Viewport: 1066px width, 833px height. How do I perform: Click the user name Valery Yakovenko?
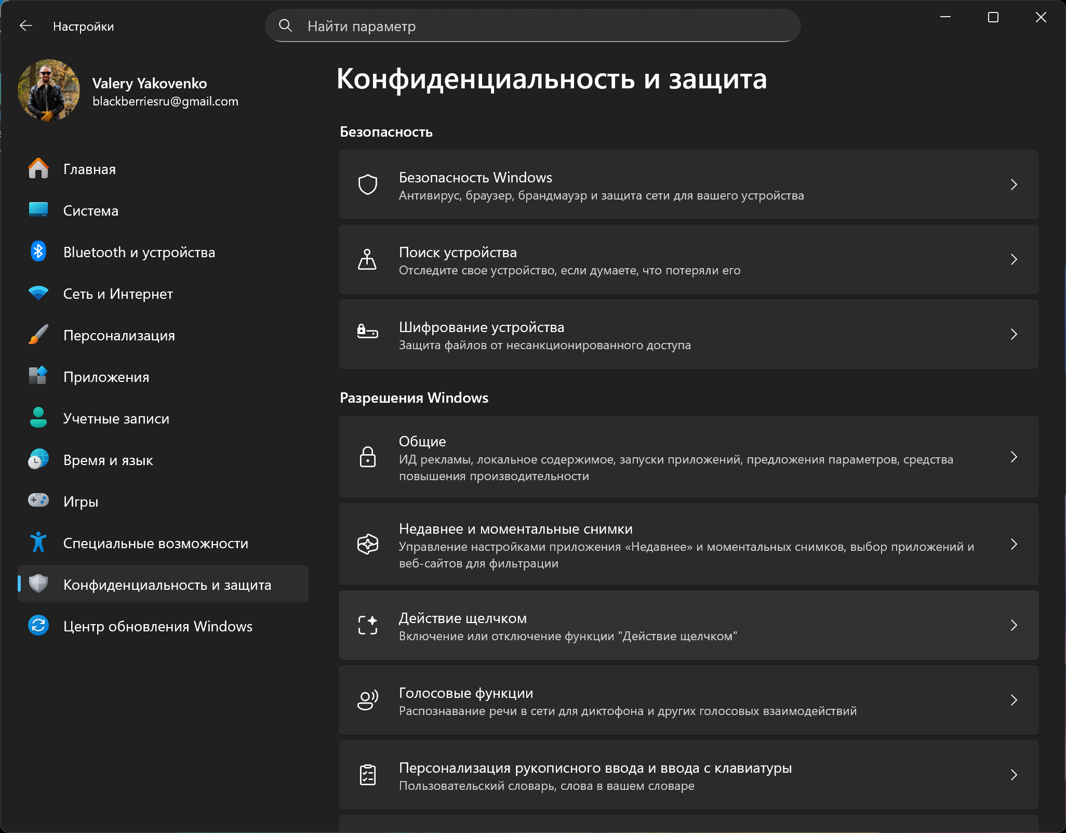click(150, 83)
